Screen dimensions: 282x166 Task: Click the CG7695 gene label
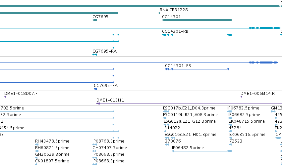click(x=100, y=17)
